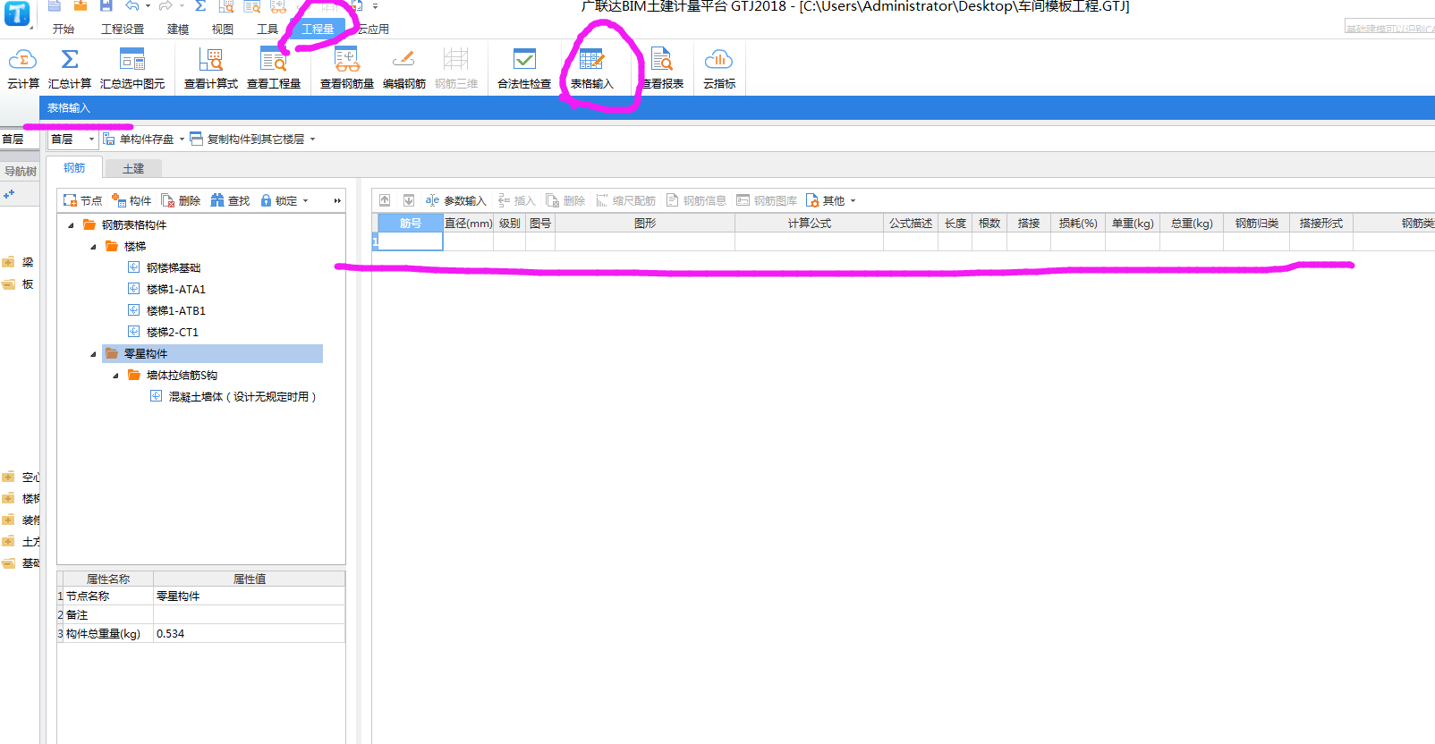This screenshot has height=744, width=1435.
Task: Select 梁 in navigation tree
Action: pyautogui.click(x=28, y=263)
